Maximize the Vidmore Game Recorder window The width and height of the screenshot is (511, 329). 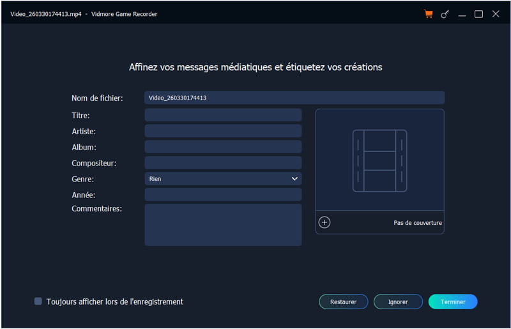click(478, 14)
